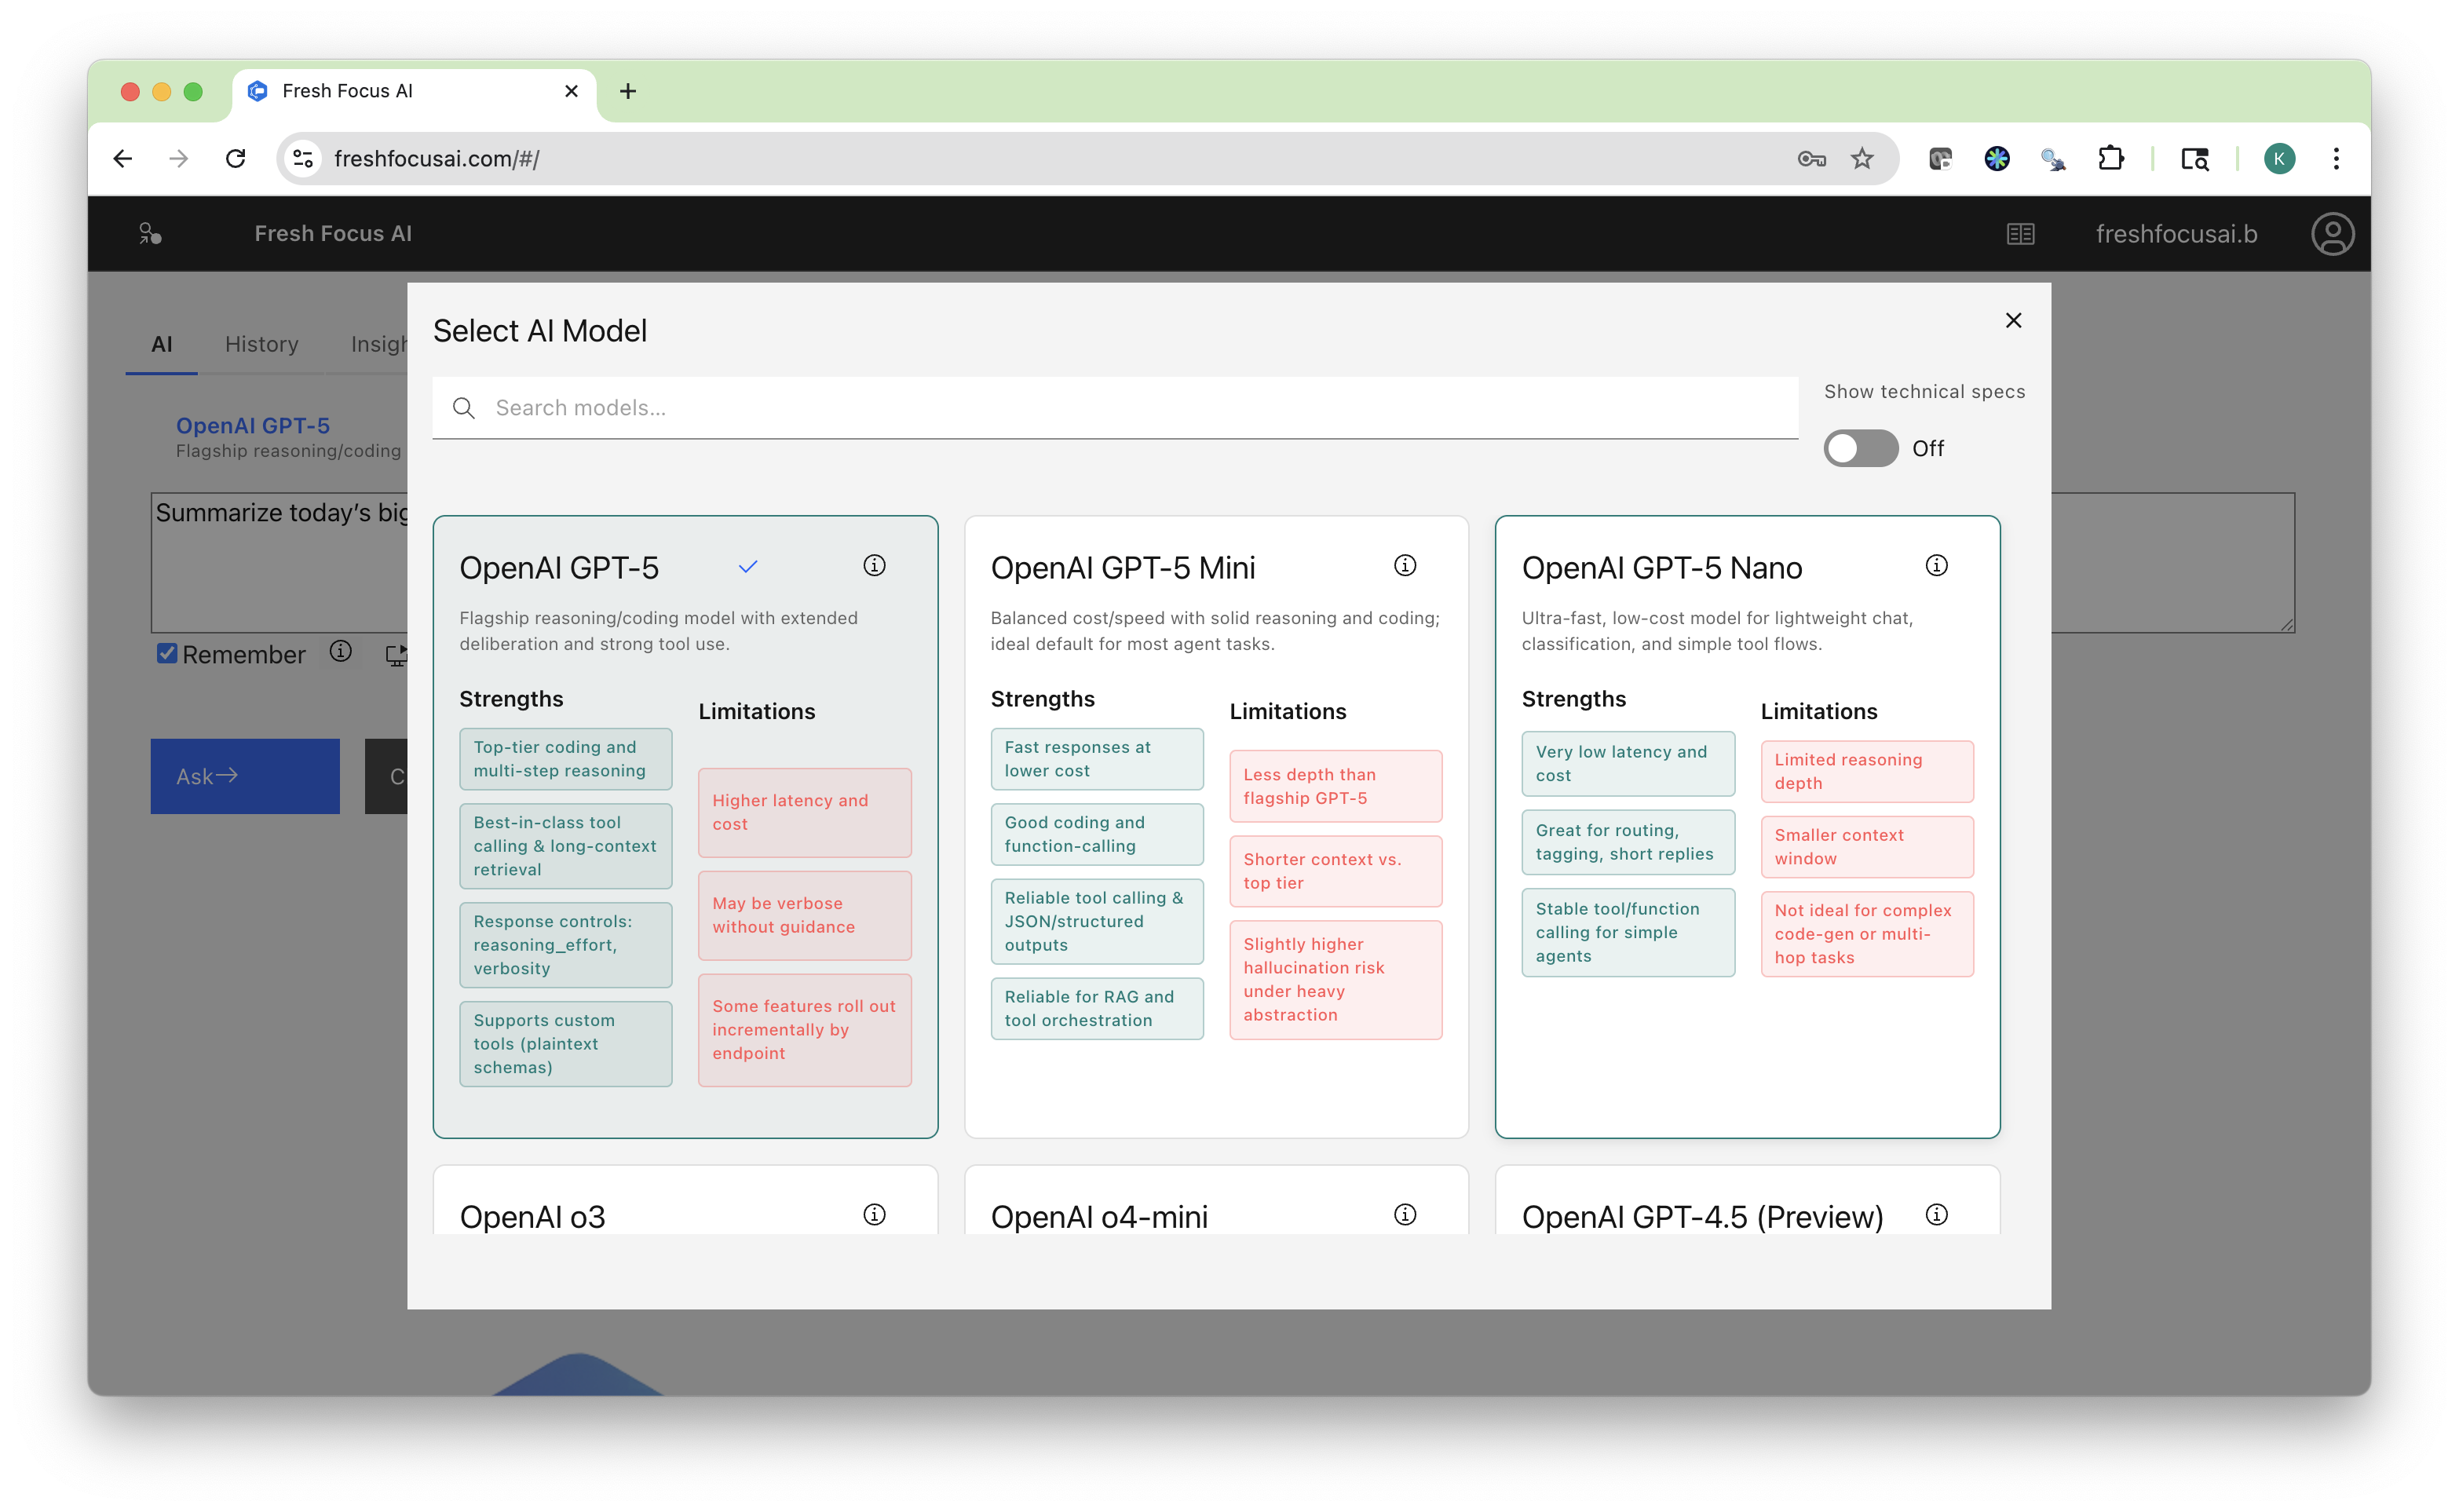Close the Select AI Model dialog

2013,320
